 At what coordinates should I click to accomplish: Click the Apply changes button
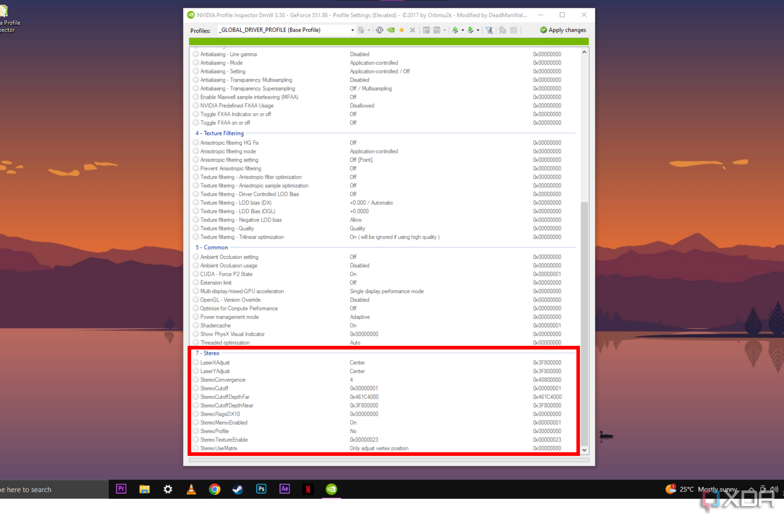pos(563,30)
